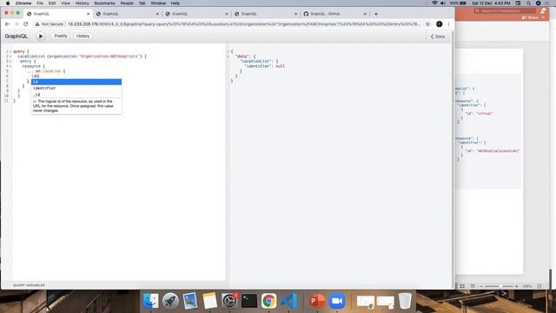Open Spotlight search in menu bar
The height and width of the screenshot is (313, 556).
click(528, 3)
